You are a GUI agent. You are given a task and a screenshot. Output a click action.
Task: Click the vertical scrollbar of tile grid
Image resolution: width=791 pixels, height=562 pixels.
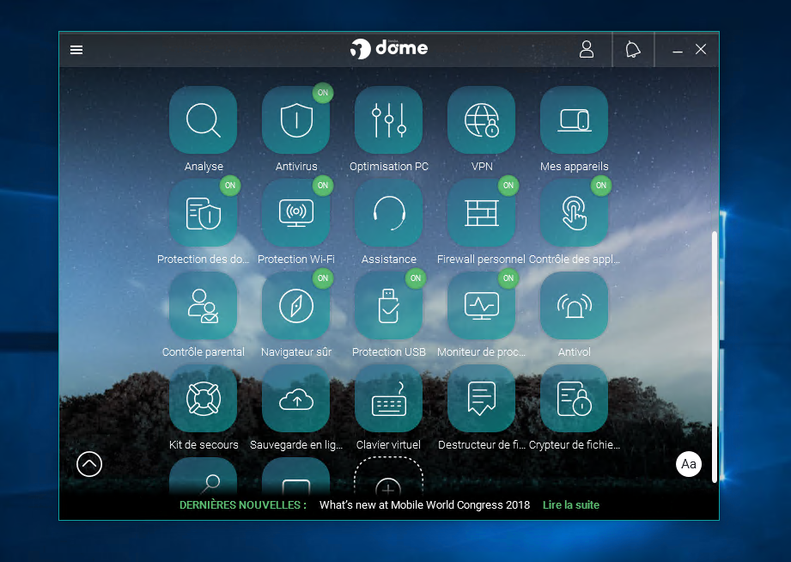pyautogui.click(x=715, y=357)
